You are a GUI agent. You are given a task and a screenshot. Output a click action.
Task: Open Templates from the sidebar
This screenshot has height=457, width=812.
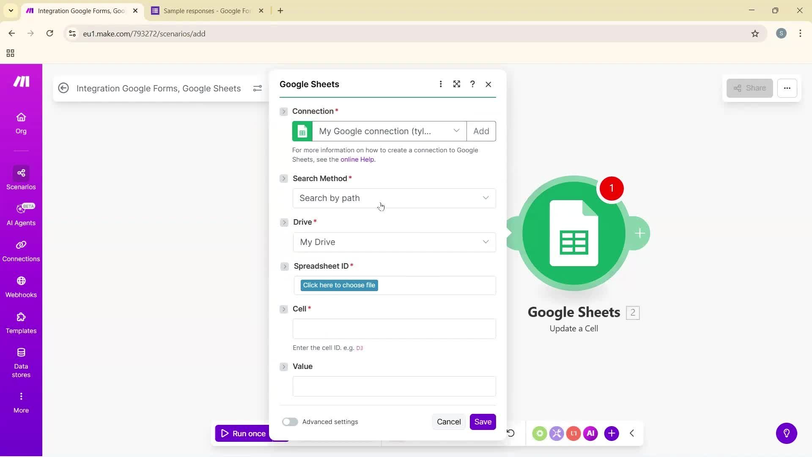click(x=21, y=322)
